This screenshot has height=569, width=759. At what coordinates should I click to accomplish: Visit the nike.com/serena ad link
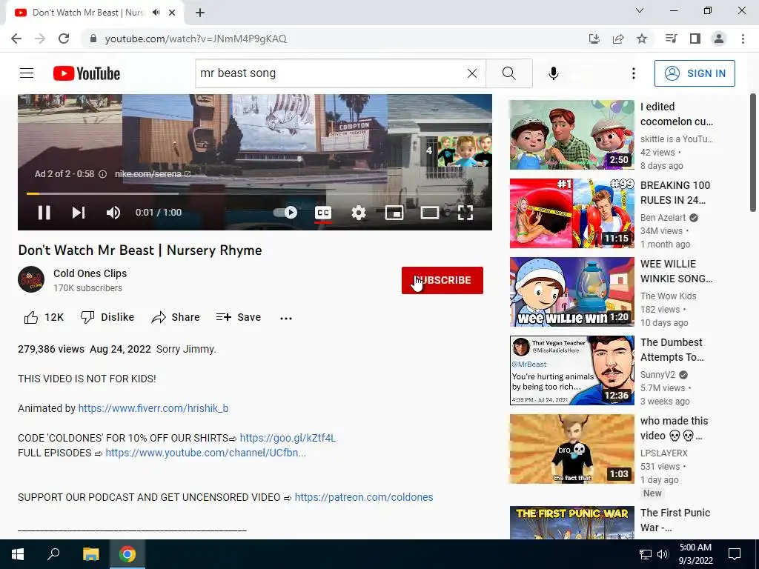coord(153,174)
